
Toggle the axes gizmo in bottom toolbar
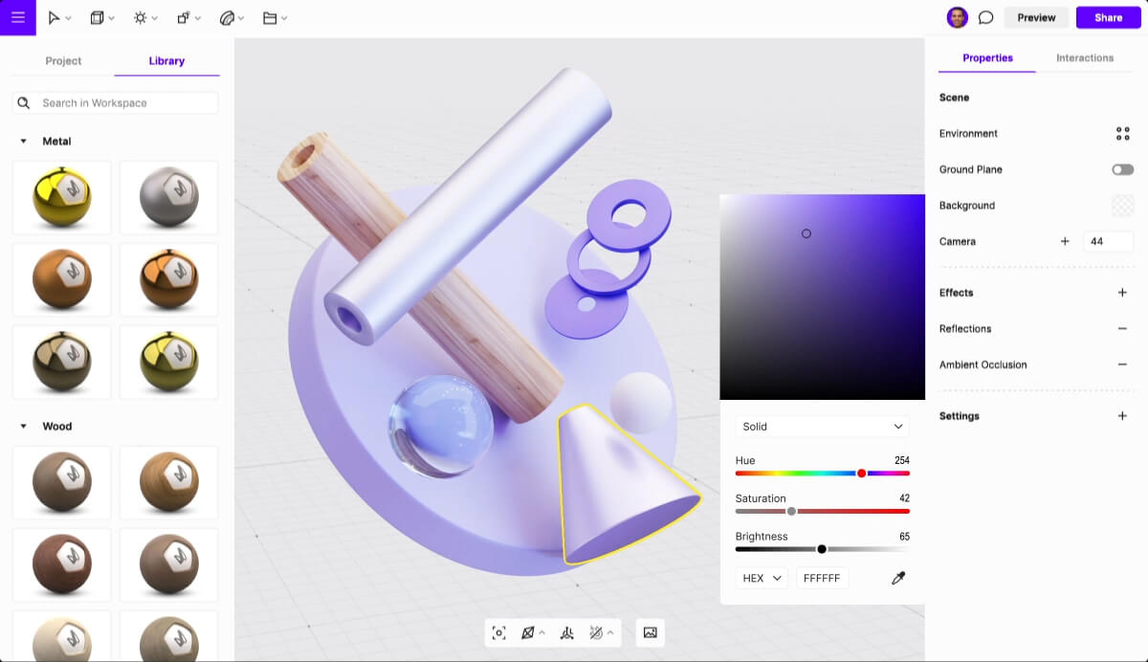click(567, 632)
